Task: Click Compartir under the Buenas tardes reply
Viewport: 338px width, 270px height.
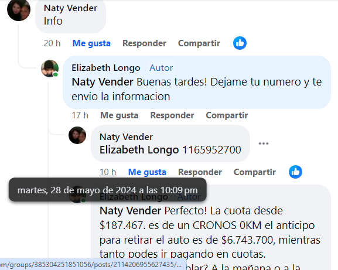Action: [227, 115]
